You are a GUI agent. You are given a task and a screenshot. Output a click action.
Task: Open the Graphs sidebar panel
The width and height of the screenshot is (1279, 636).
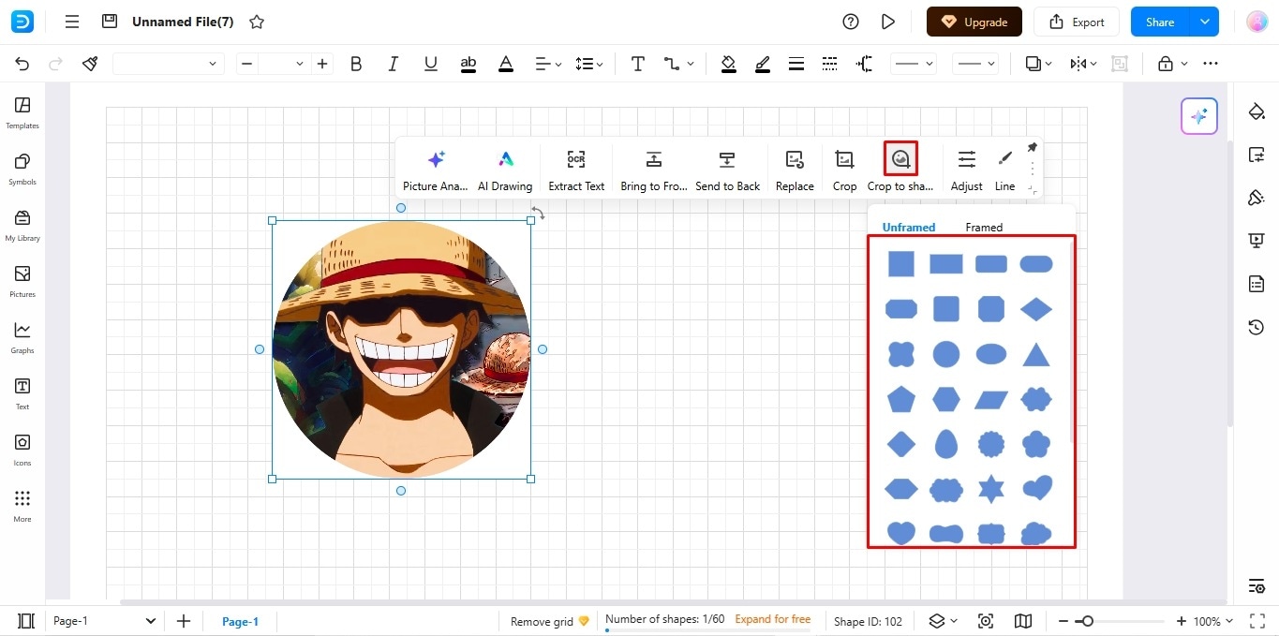[22, 337]
